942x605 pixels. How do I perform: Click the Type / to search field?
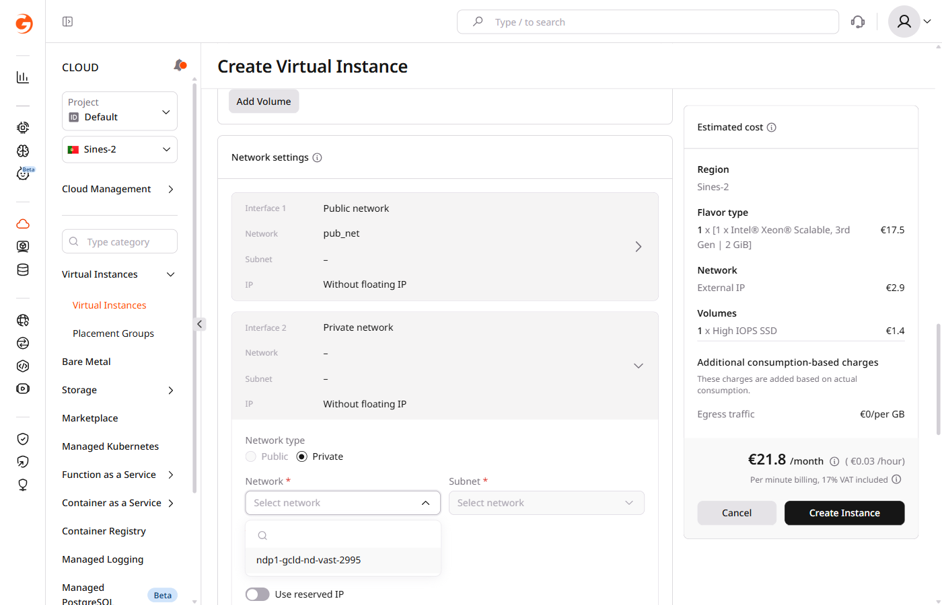tap(648, 22)
